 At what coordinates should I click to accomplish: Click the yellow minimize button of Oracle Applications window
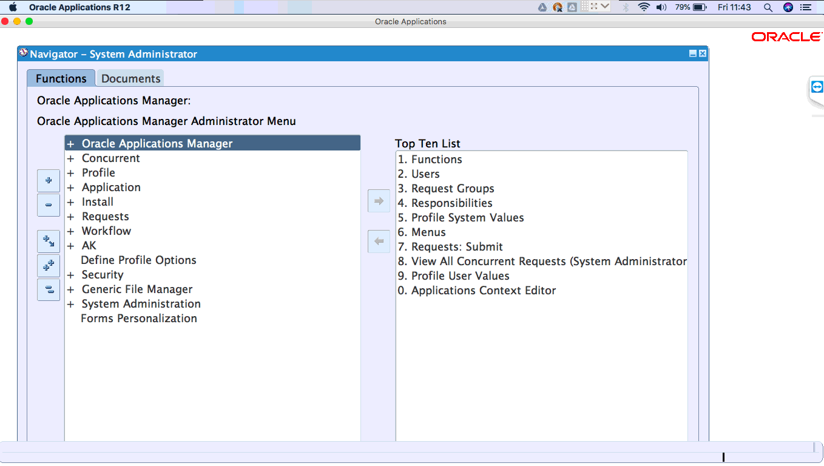tap(17, 21)
